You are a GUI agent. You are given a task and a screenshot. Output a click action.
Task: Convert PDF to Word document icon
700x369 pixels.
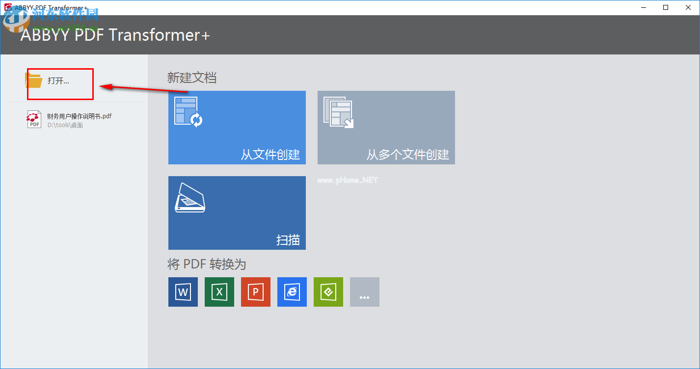[x=183, y=292]
